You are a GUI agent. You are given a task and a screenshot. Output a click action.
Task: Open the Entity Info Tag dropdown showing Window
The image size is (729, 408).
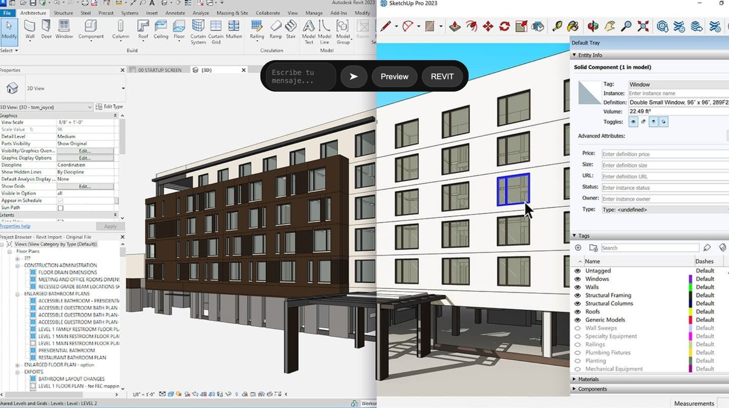tap(678, 85)
